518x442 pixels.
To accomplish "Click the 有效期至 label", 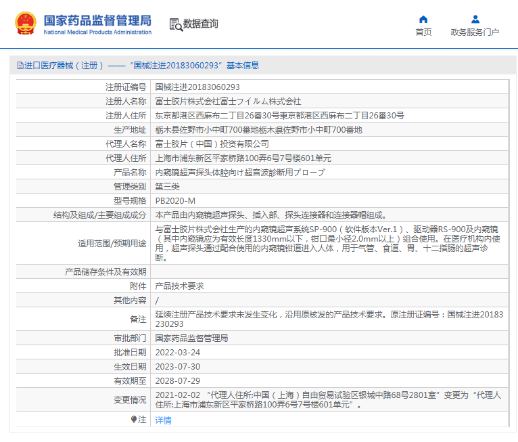I will pos(130,381).
